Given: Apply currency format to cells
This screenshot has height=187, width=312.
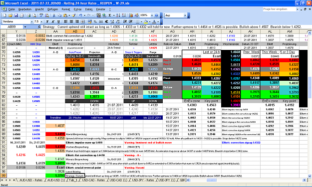Looking at the screenshot, I should (x=89, y=21).
